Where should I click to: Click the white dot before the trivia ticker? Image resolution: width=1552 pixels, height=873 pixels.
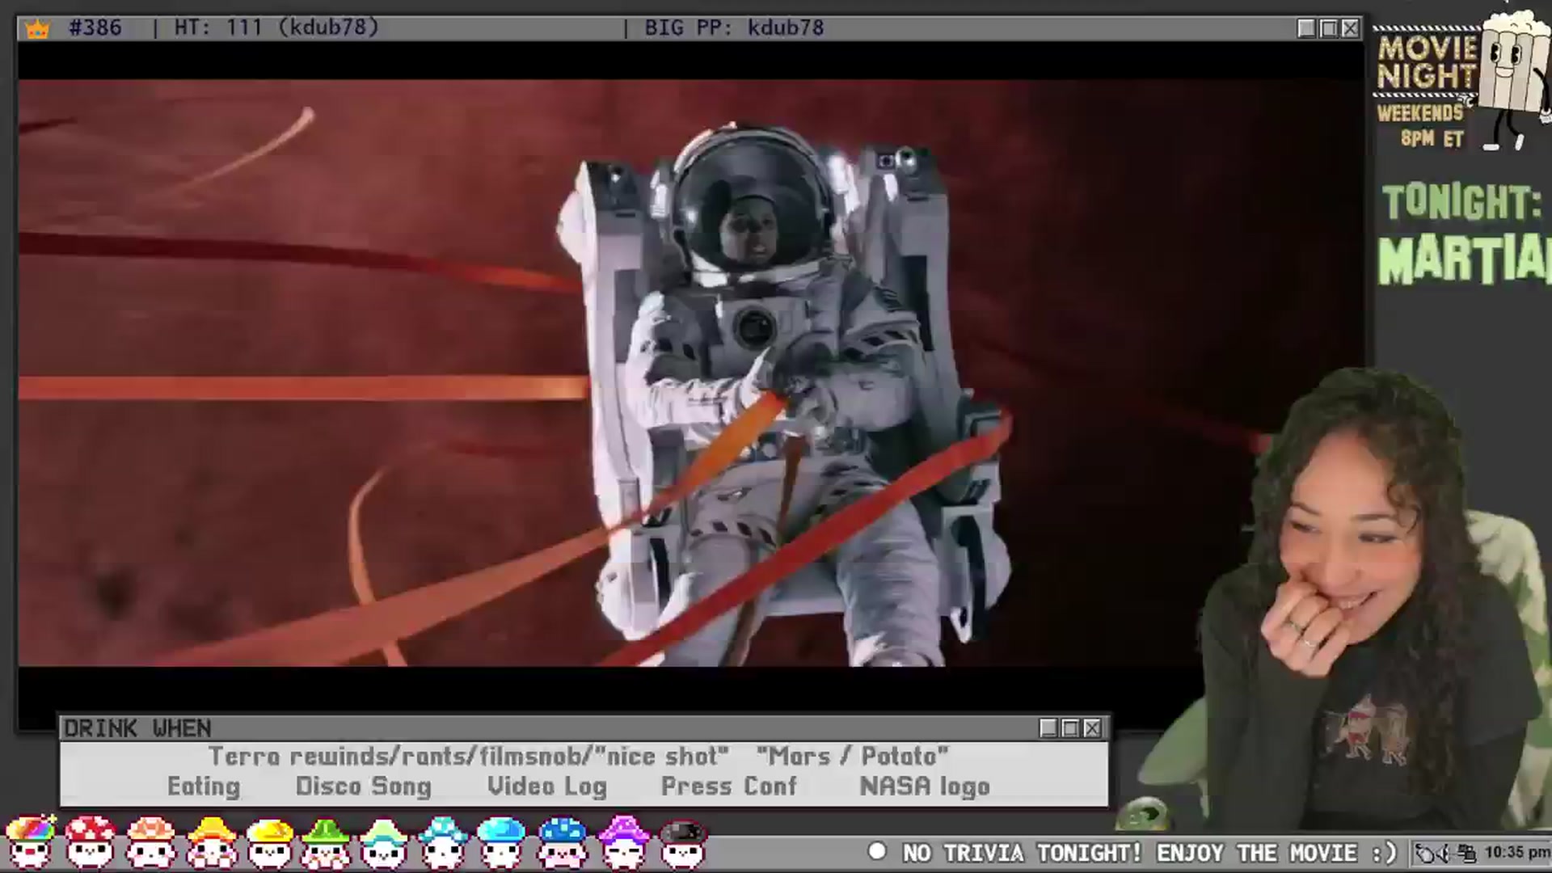coord(877,852)
